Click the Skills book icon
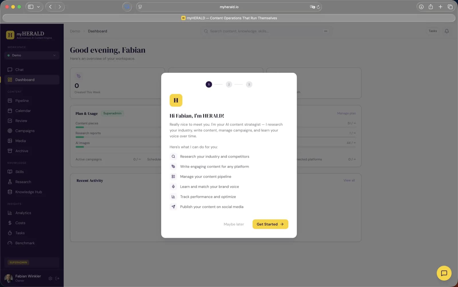Viewport: 458px width, 287px height. coord(10,172)
